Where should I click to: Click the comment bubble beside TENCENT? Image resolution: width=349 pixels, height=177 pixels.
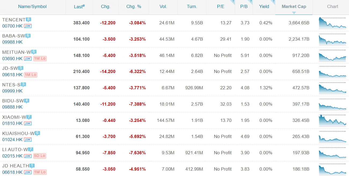28,20
